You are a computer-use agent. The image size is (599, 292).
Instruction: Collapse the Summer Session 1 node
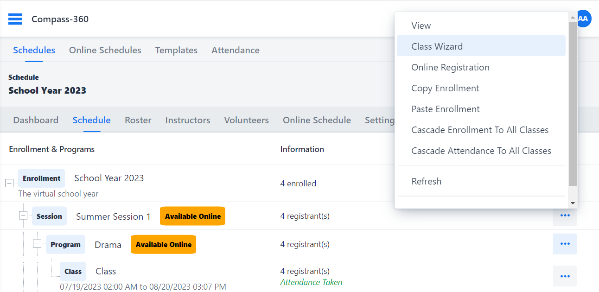pyautogui.click(x=23, y=216)
